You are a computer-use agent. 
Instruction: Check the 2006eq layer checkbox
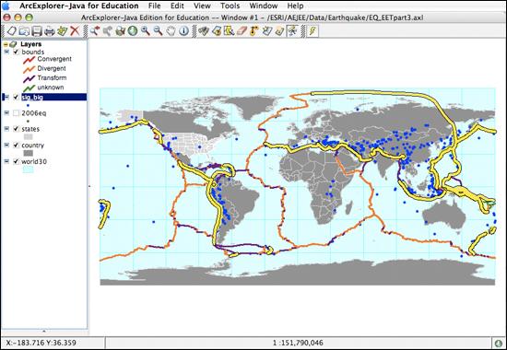[16, 113]
